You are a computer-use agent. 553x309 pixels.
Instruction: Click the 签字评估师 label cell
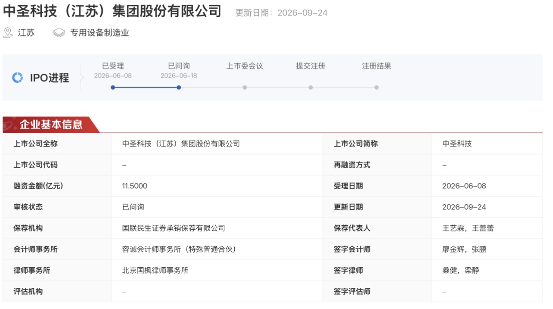[x=377, y=292]
